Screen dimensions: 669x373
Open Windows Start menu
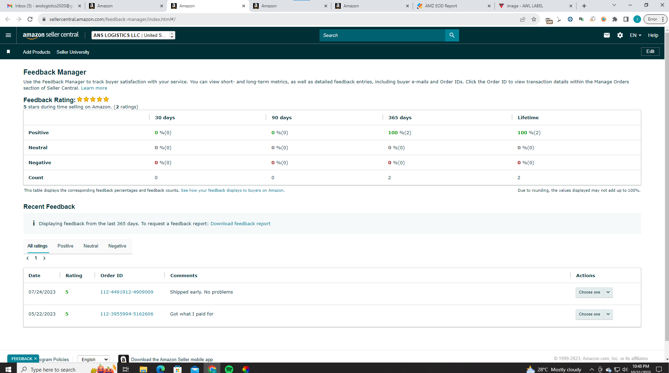[8, 369]
